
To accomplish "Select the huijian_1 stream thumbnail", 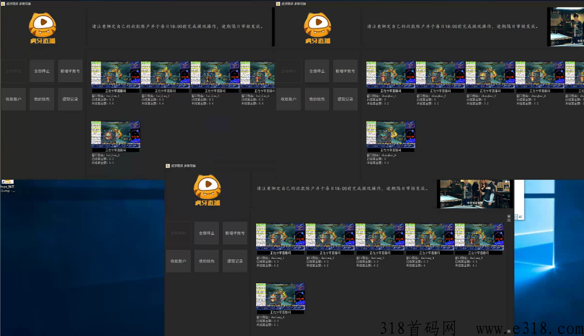I will click(115, 74).
